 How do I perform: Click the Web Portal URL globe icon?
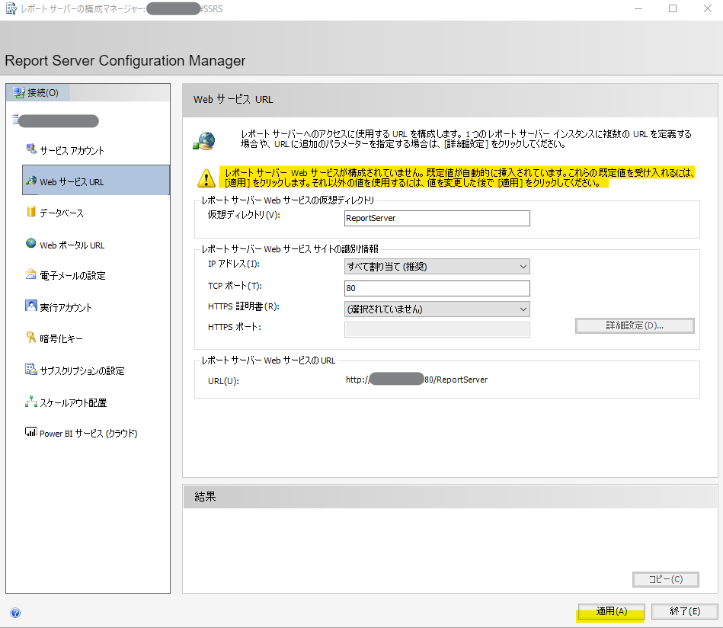click(31, 244)
